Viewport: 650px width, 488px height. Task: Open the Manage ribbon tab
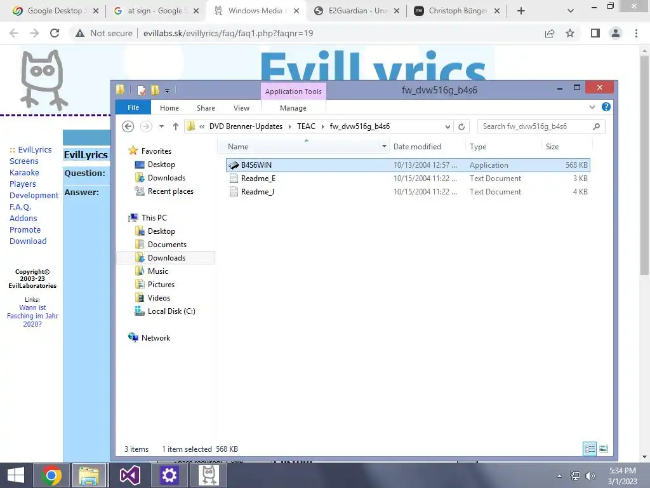coord(293,108)
